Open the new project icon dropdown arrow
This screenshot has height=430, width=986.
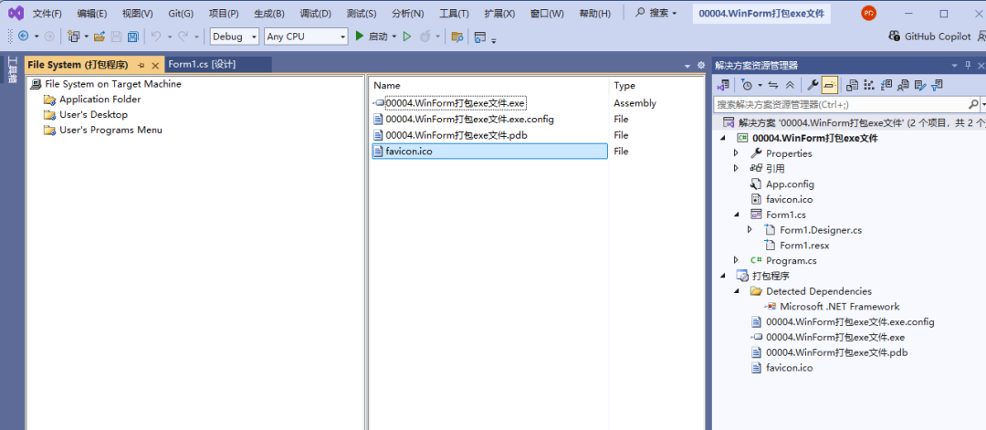(x=86, y=37)
